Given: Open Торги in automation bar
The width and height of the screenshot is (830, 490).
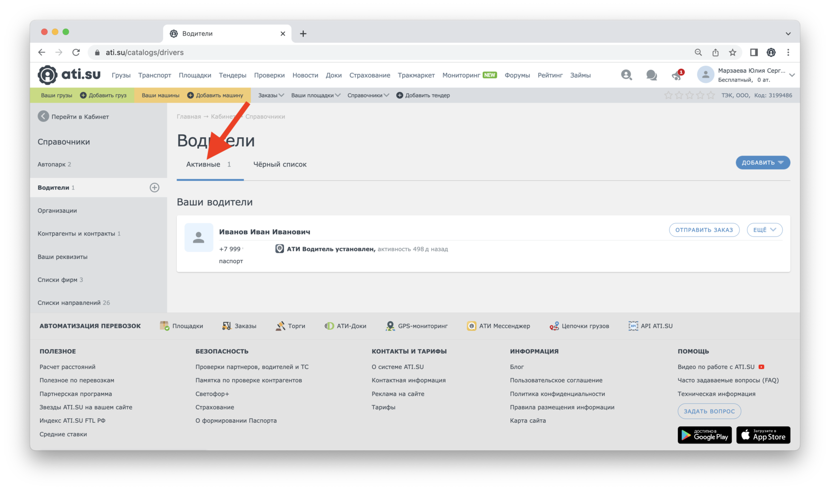Looking at the screenshot, I should tap(290, 326).
